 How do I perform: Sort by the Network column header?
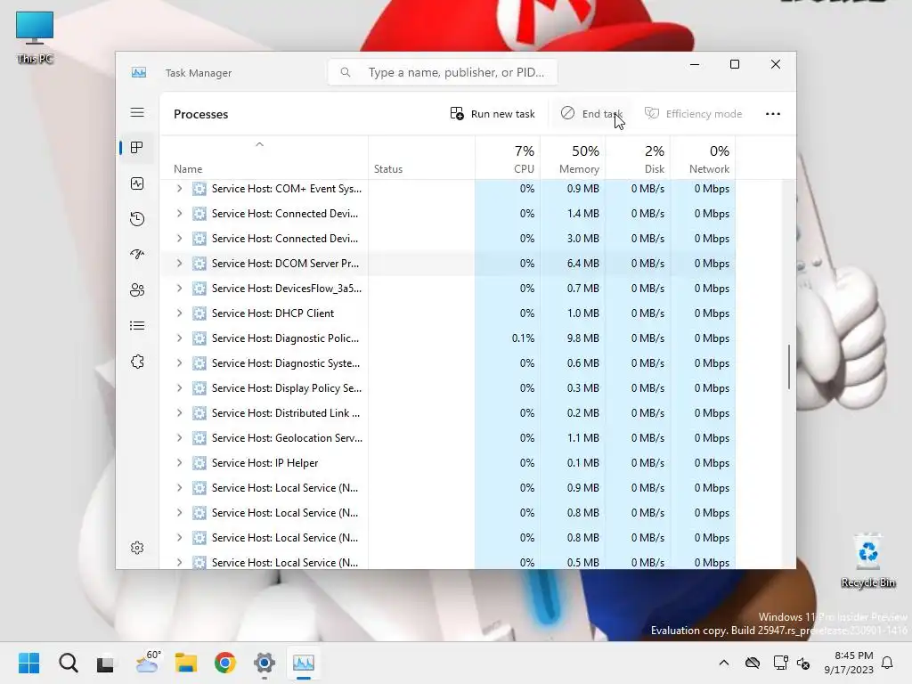704,158
